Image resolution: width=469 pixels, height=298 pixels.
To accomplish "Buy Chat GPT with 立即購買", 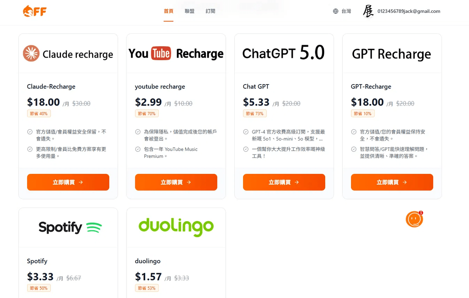I will [x=284, y=182].
